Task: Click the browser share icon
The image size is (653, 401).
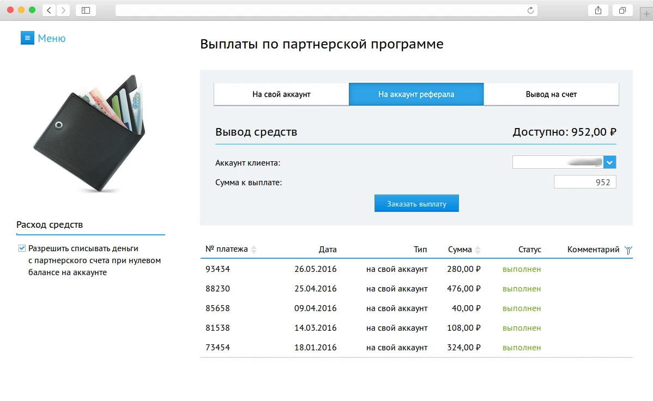Action: 597,10
